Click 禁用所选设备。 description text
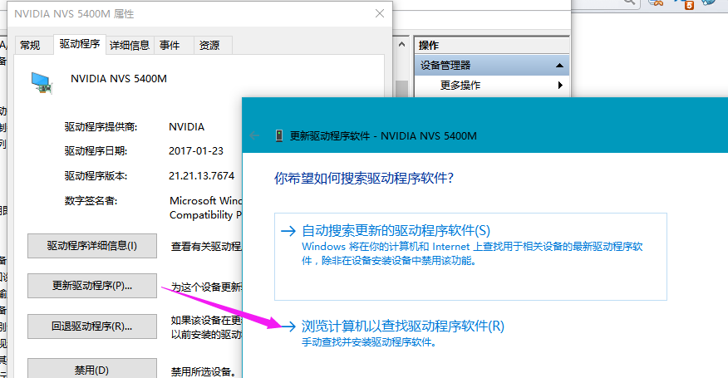Screen dimensions: 728x378 point(205,371)
